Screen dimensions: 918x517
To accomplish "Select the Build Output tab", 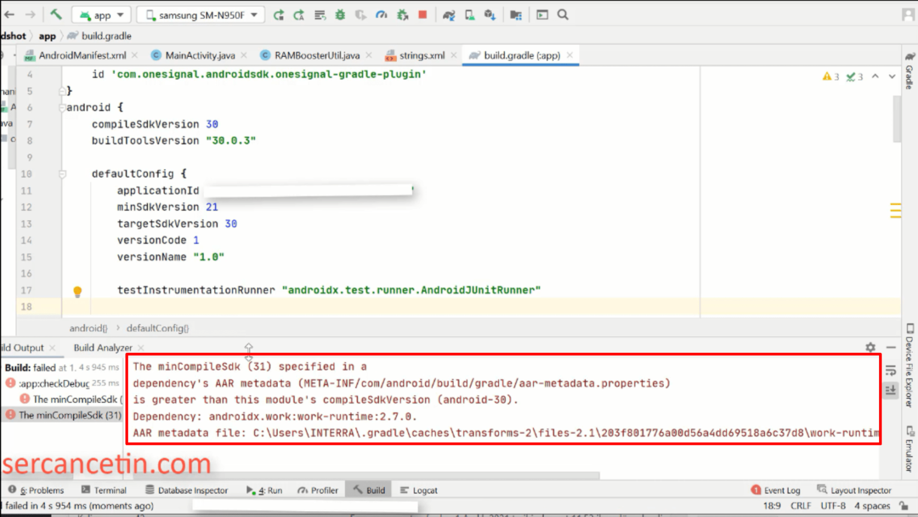I will [22, 347].
